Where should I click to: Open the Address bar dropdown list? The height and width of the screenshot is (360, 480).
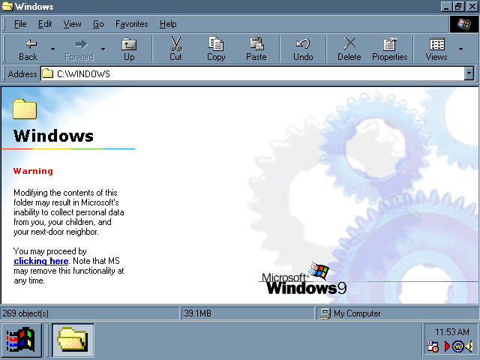[469, 73]
